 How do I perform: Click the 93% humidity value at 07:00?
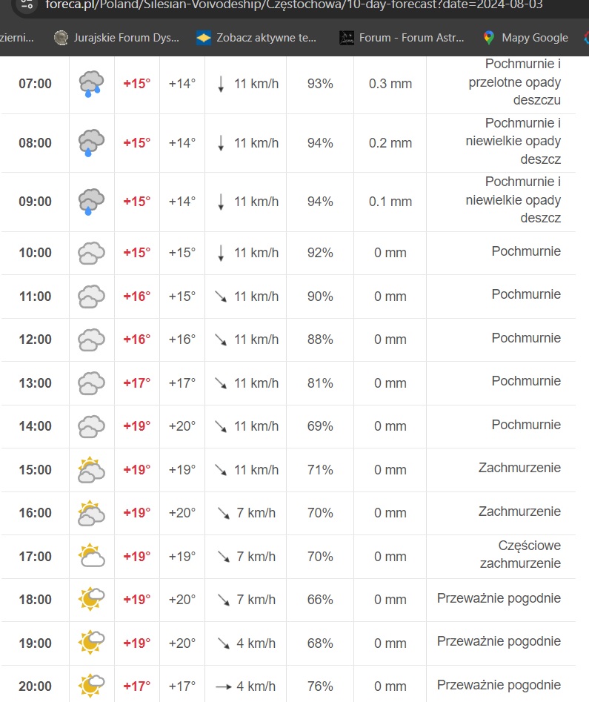click(x=320, y=84)
